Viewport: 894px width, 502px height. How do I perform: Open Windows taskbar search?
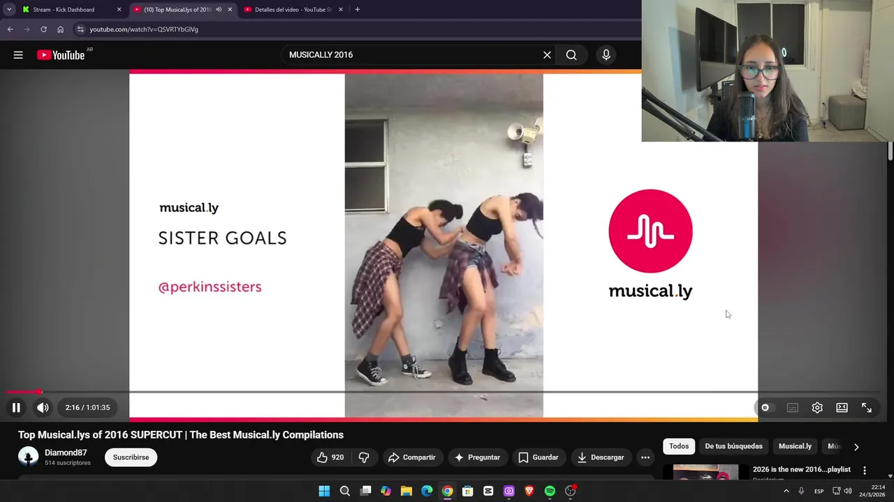[345, 491]
